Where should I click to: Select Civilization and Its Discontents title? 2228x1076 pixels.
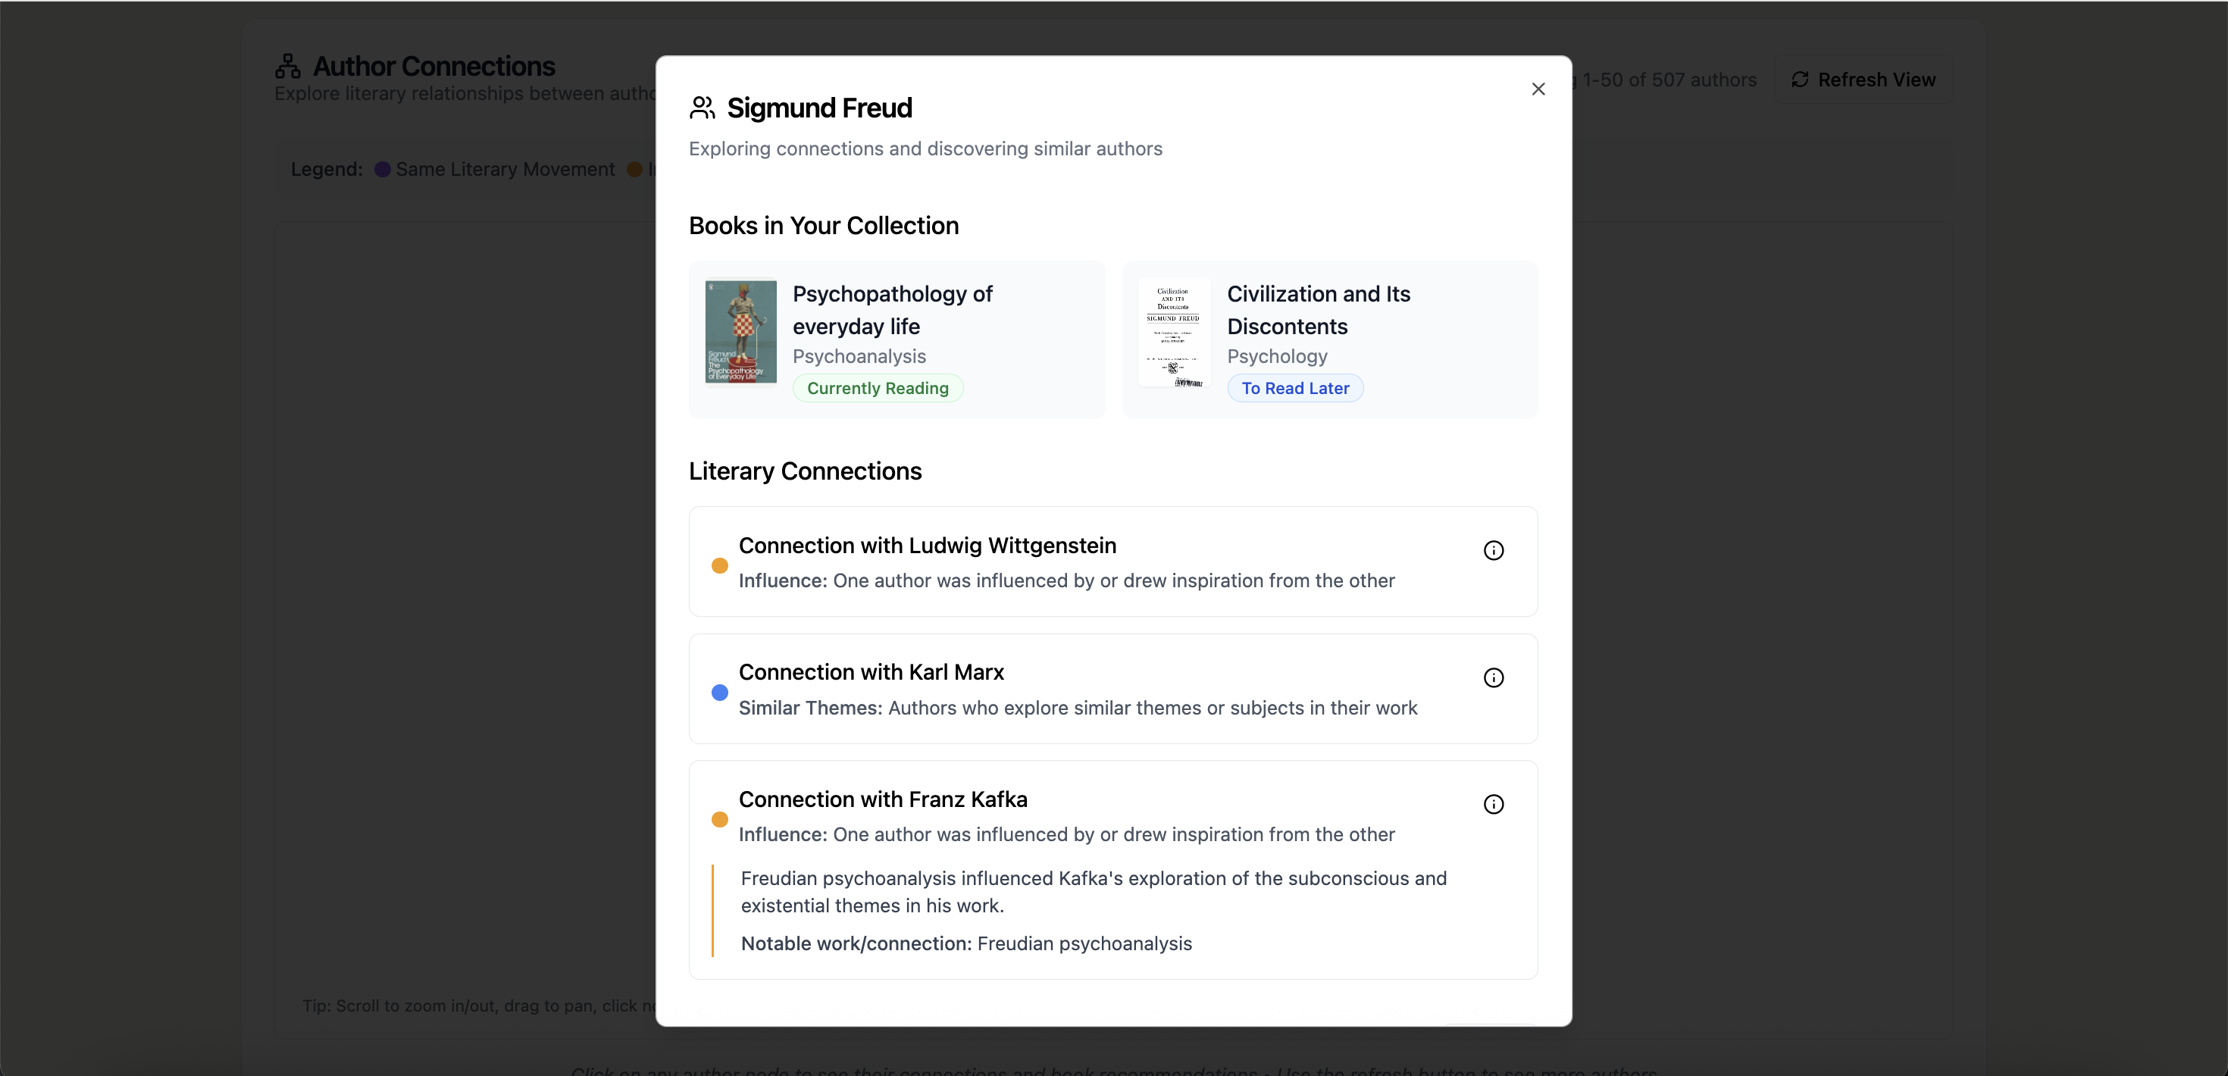[1318, 310]
